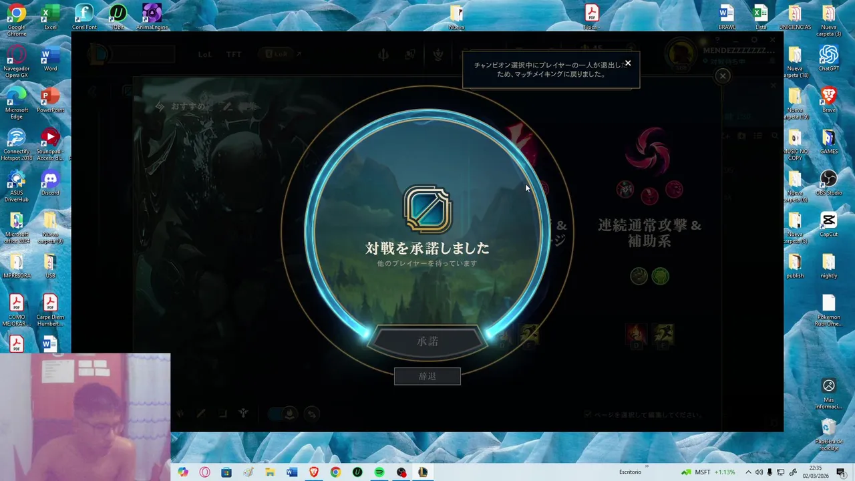Open volume control in system tray
The width and height of the screenshot is (855, 481).
pyautogui.click(x=759, y=472)
